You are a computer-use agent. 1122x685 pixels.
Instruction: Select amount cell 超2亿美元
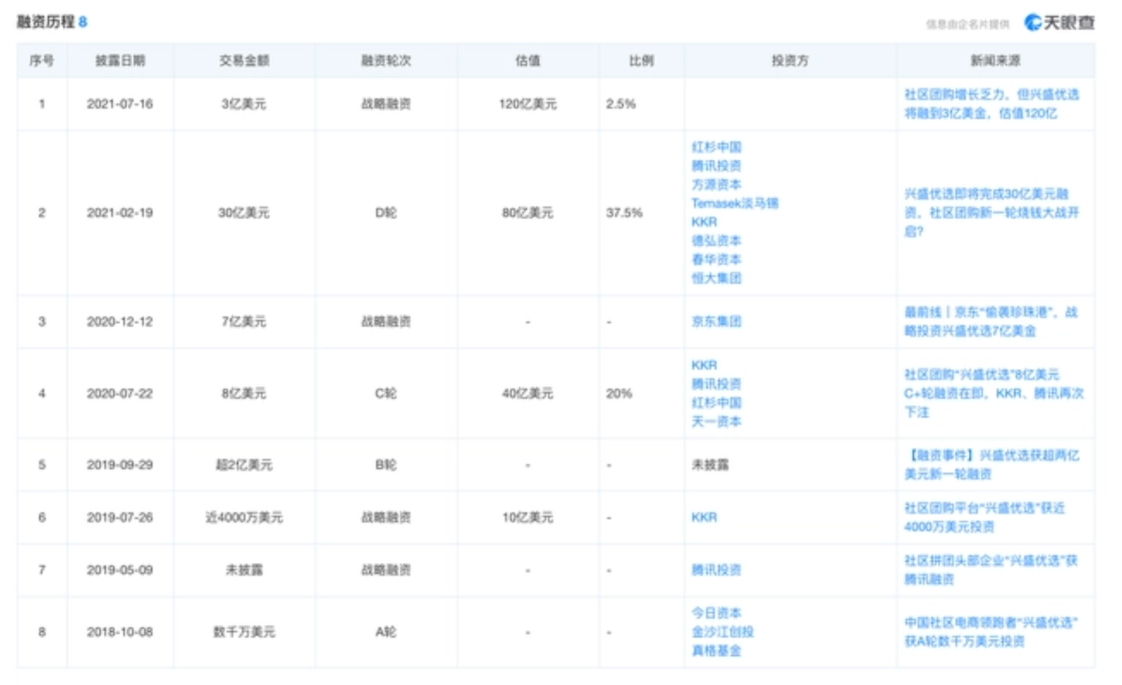coord(244,465)
